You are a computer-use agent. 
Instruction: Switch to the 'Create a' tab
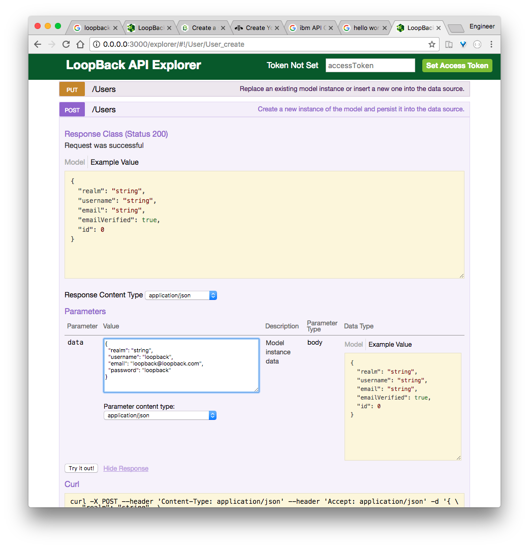tap(201, 28)
